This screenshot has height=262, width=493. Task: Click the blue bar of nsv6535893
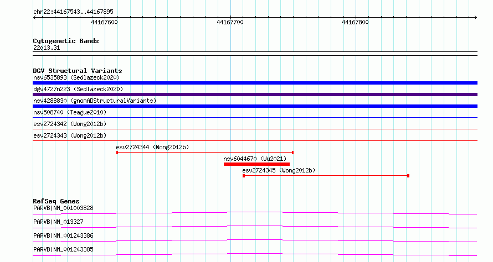255,83
